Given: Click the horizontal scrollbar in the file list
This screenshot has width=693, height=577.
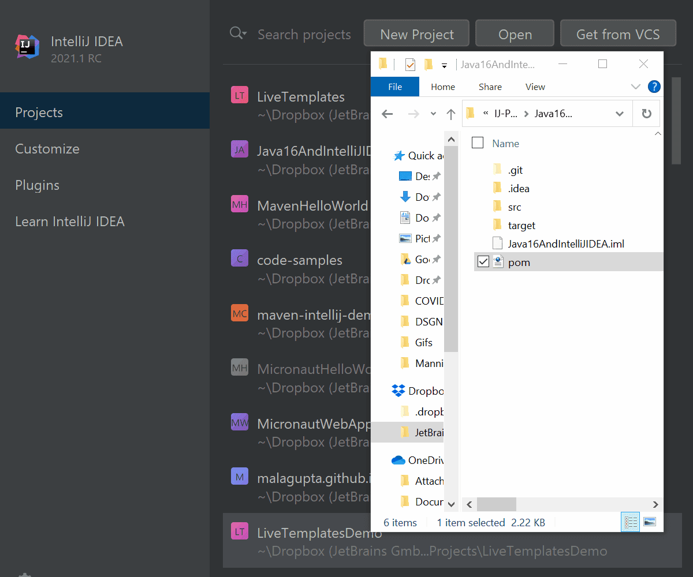Looking at the screenshot, I should point(497,504).
